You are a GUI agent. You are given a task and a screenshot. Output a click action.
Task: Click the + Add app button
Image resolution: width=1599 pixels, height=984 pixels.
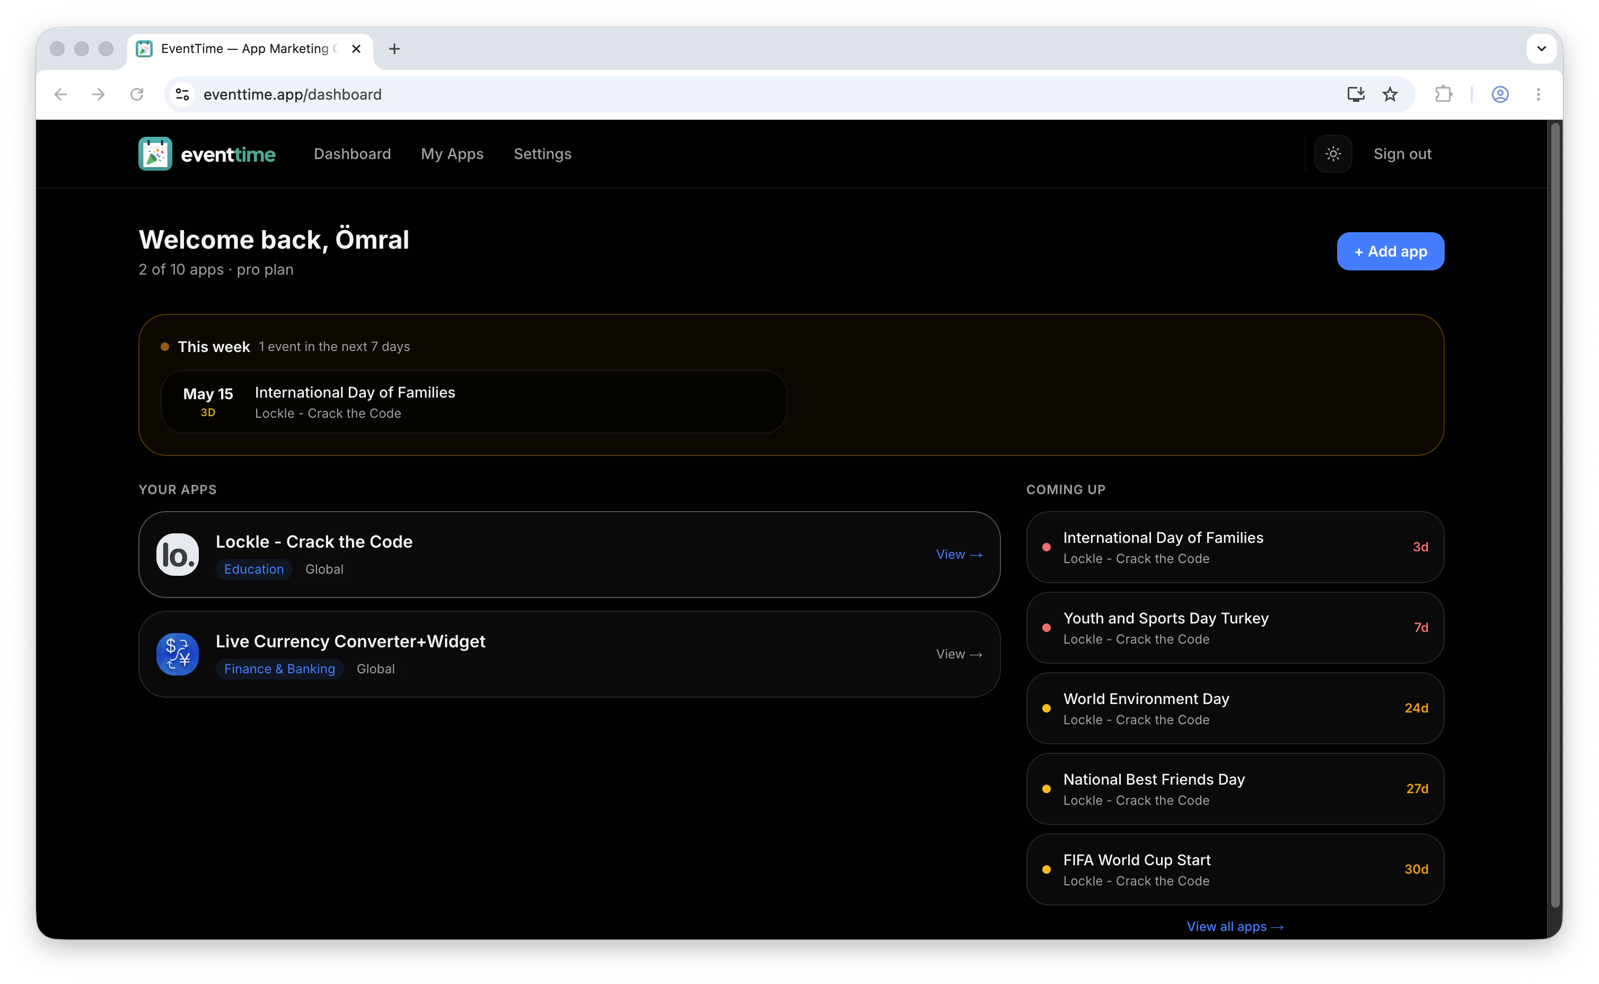tap(1390, 251)
